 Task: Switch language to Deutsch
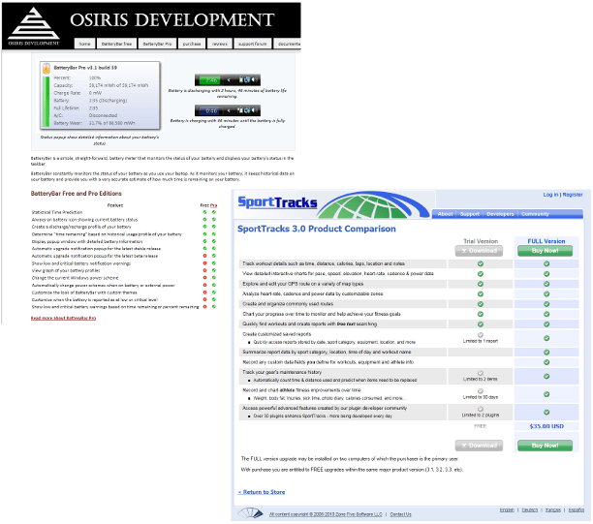point(530,510)
